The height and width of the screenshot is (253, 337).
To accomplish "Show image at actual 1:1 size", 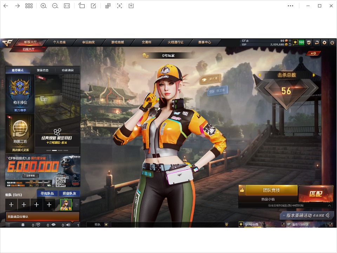I will (67, 6).
